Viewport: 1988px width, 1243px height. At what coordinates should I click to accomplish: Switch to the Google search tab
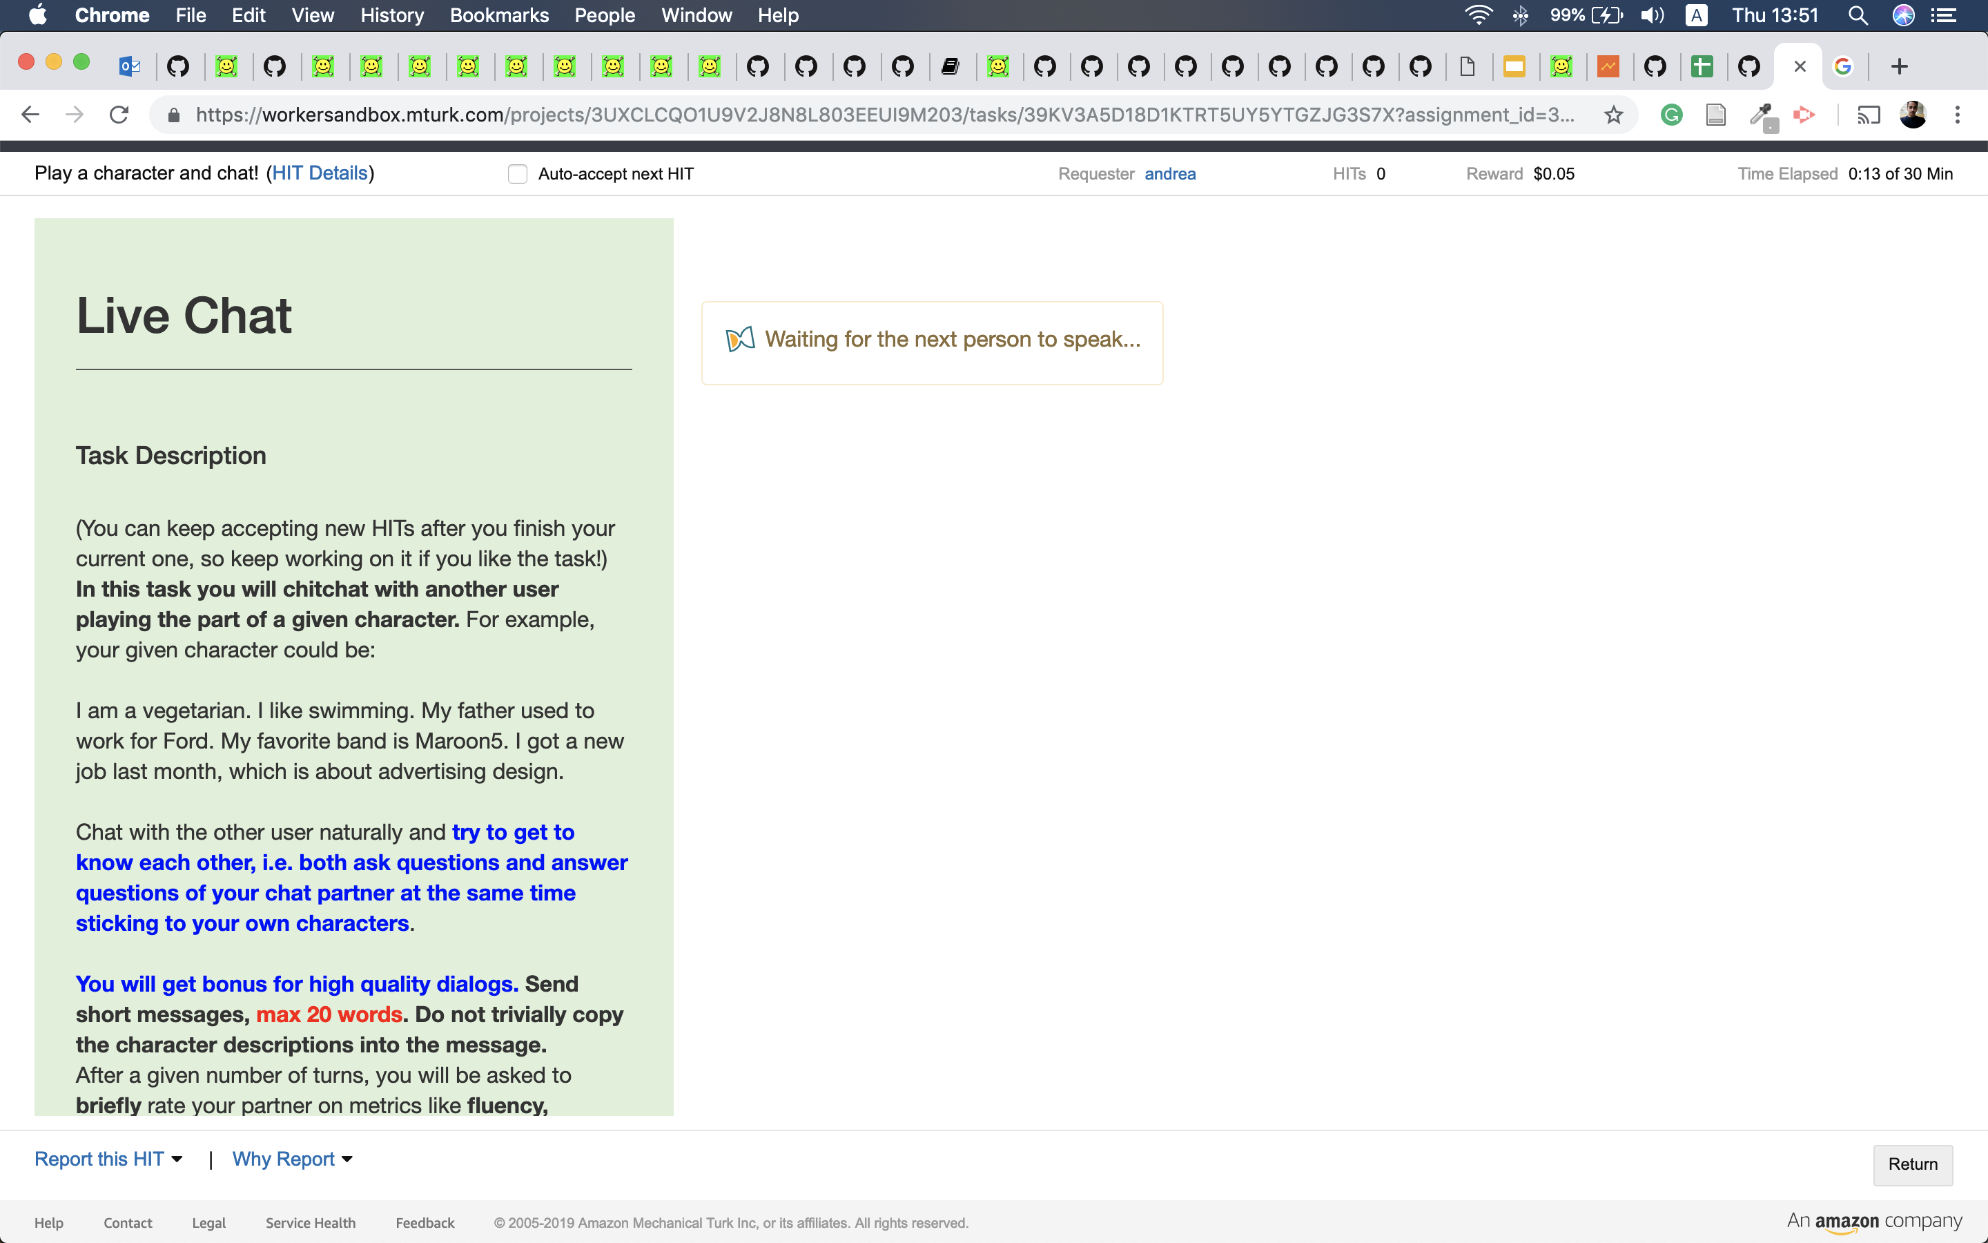pos(1845,66)
